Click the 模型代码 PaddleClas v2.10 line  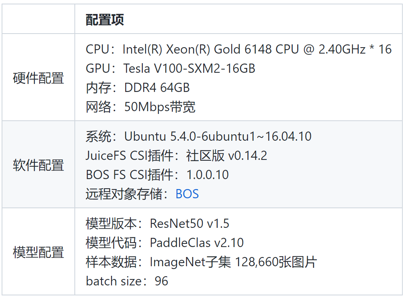[164, 243]
